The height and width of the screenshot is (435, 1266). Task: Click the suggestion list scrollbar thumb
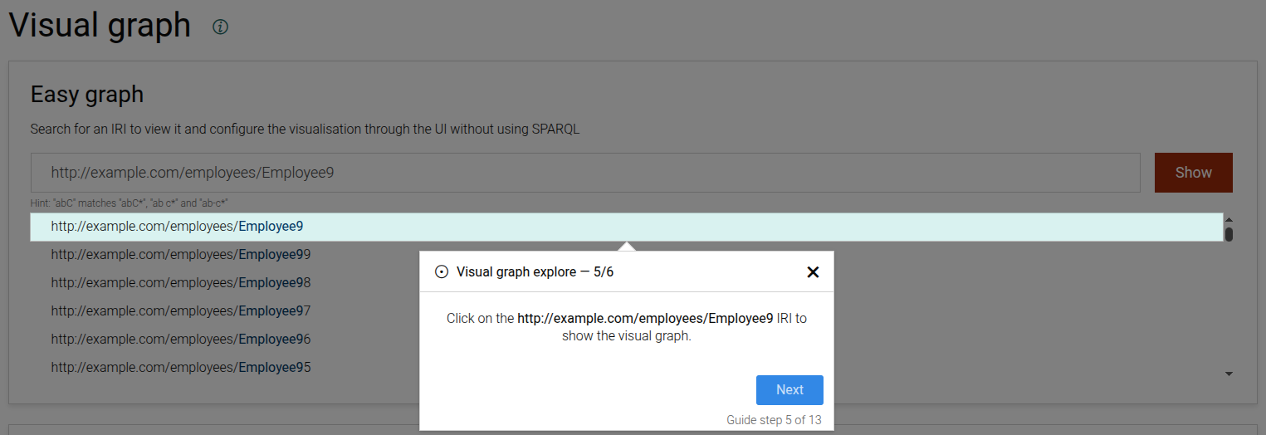1229,234
